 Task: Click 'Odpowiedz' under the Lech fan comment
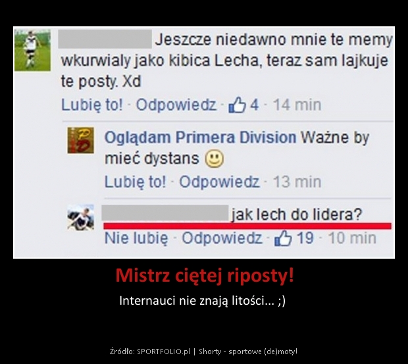coord(176,105)
